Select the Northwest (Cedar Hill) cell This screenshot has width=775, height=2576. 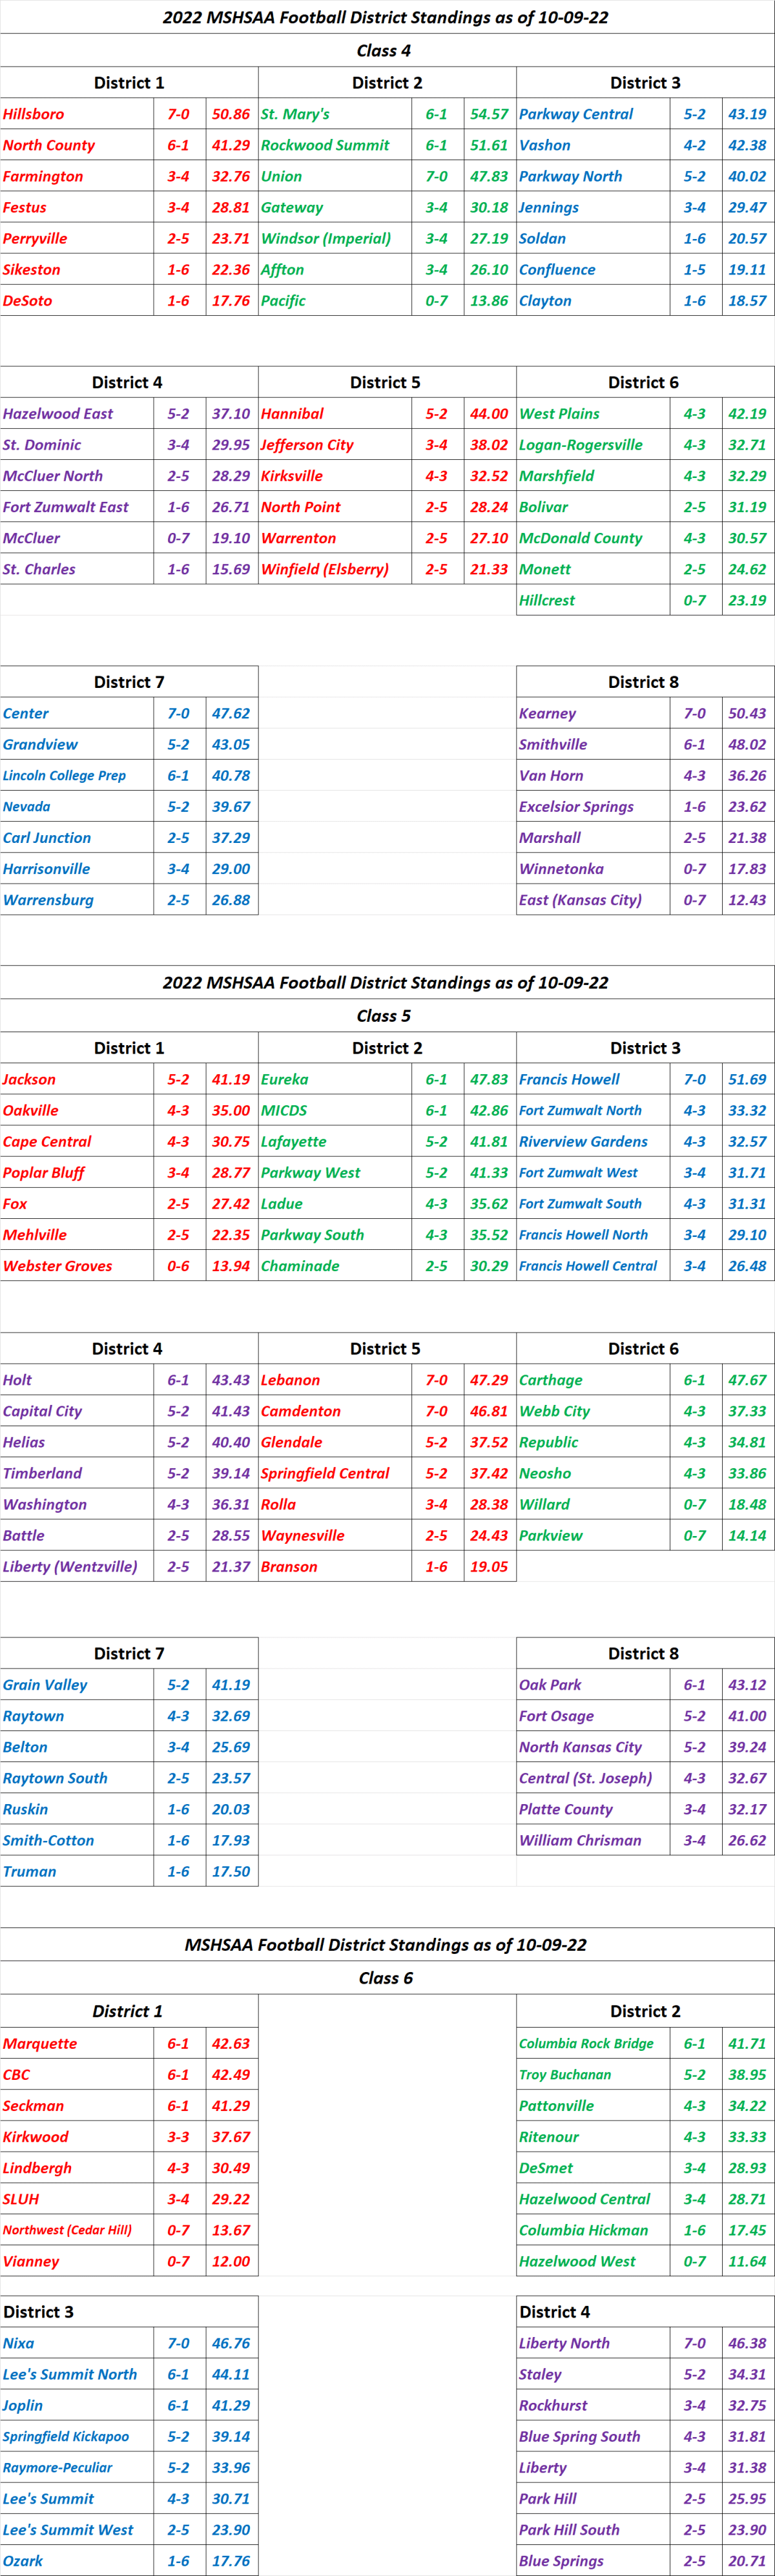(x=77, y=2229)
